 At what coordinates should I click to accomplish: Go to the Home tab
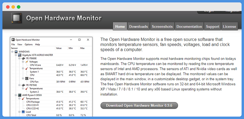[120, 26]
